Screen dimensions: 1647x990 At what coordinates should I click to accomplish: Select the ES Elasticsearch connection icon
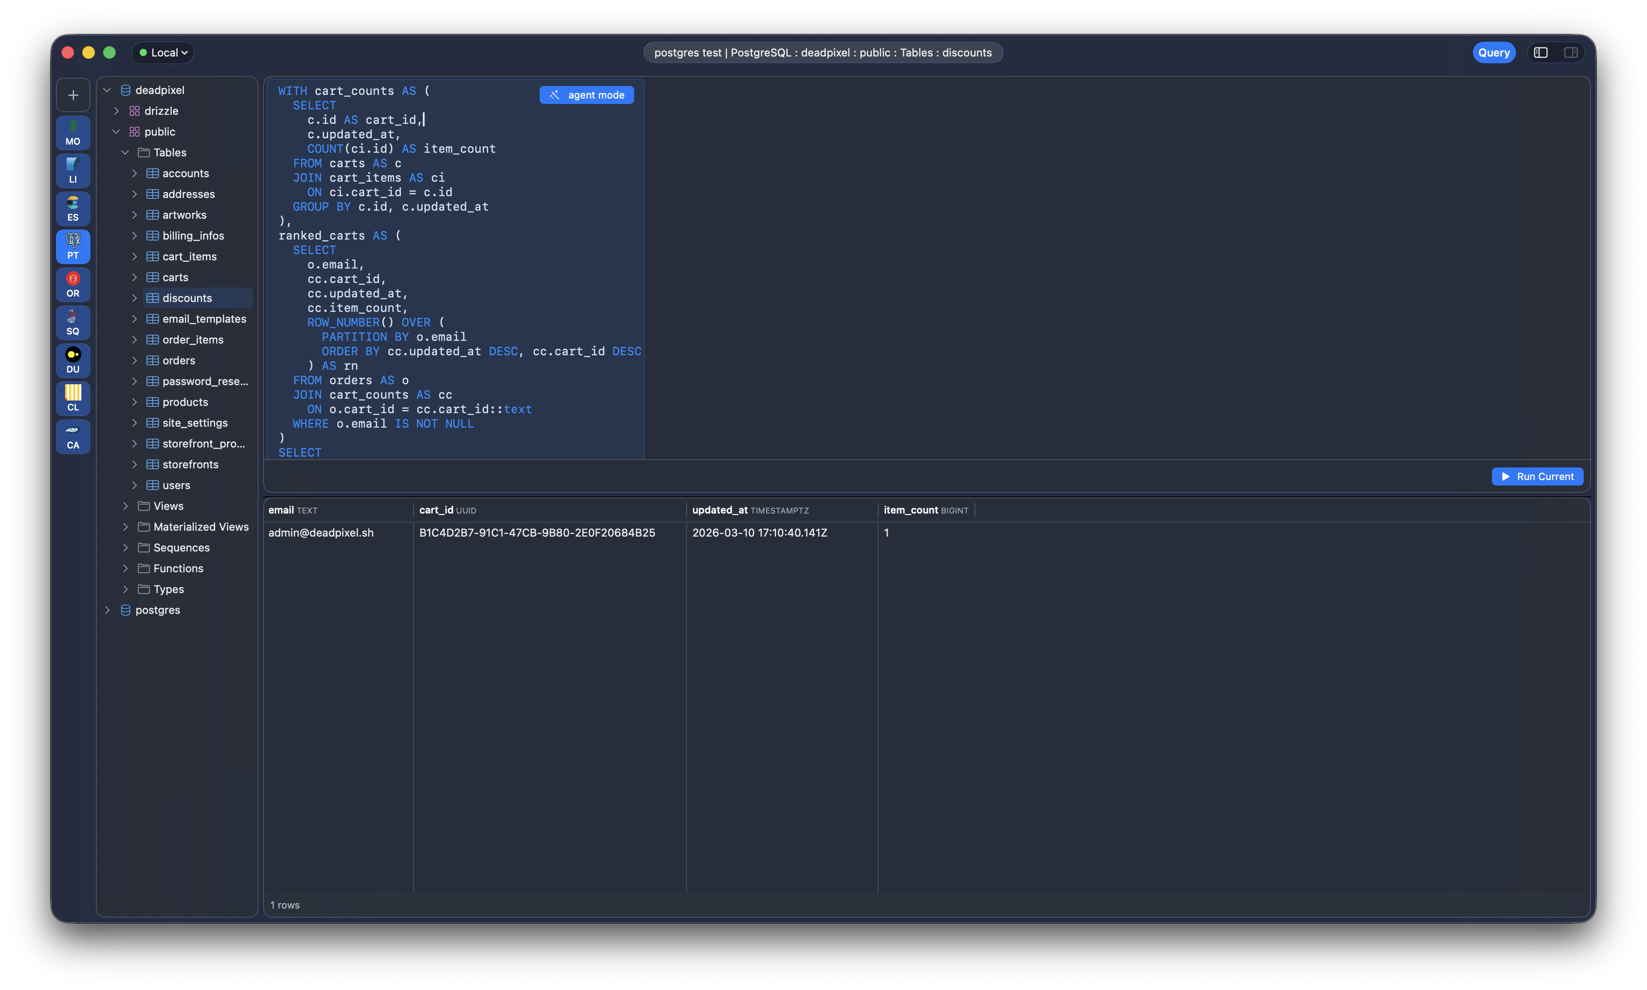(73, 209)
